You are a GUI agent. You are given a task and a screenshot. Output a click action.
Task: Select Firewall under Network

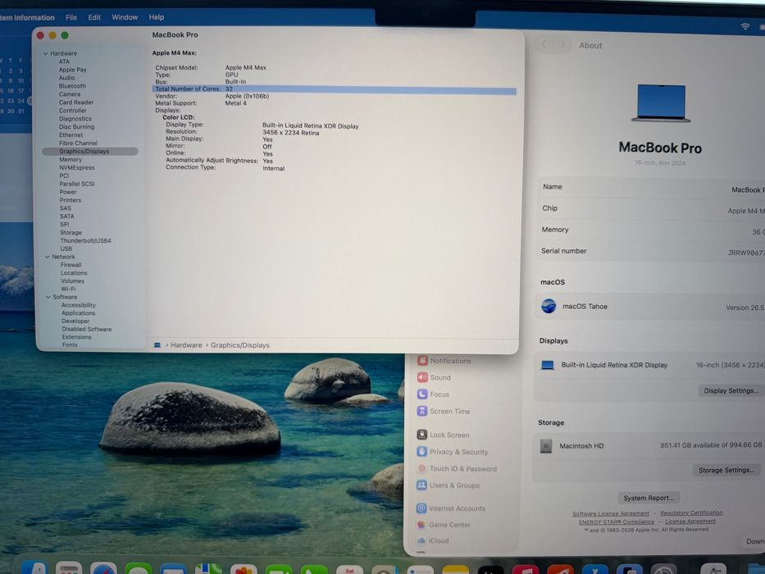pyautogui.click(x=71, y=265)
